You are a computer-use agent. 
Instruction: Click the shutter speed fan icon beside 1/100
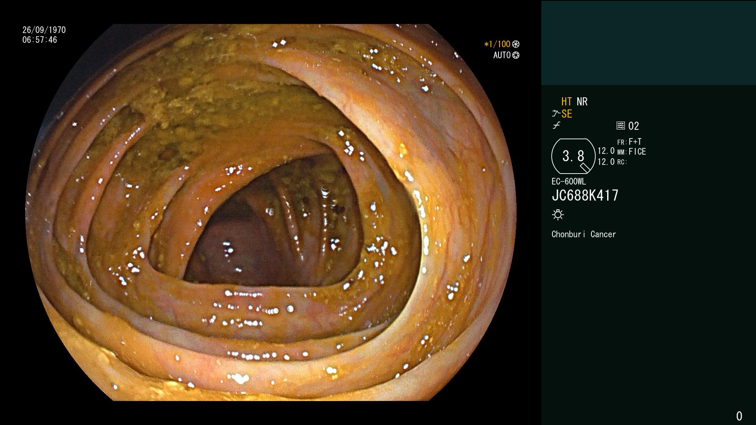tap(516, 44)
